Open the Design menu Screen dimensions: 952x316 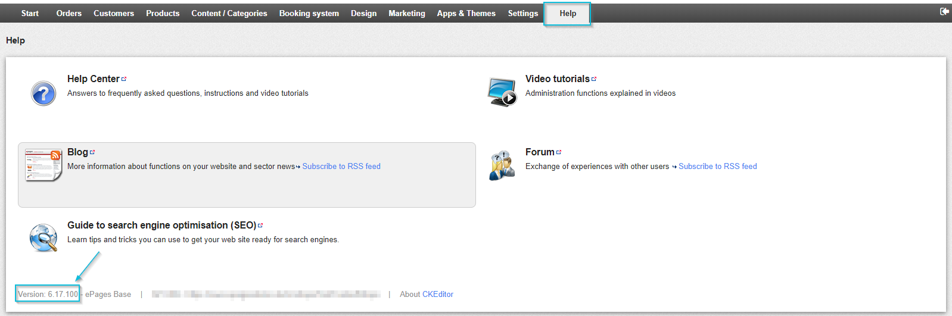(363, 13)
